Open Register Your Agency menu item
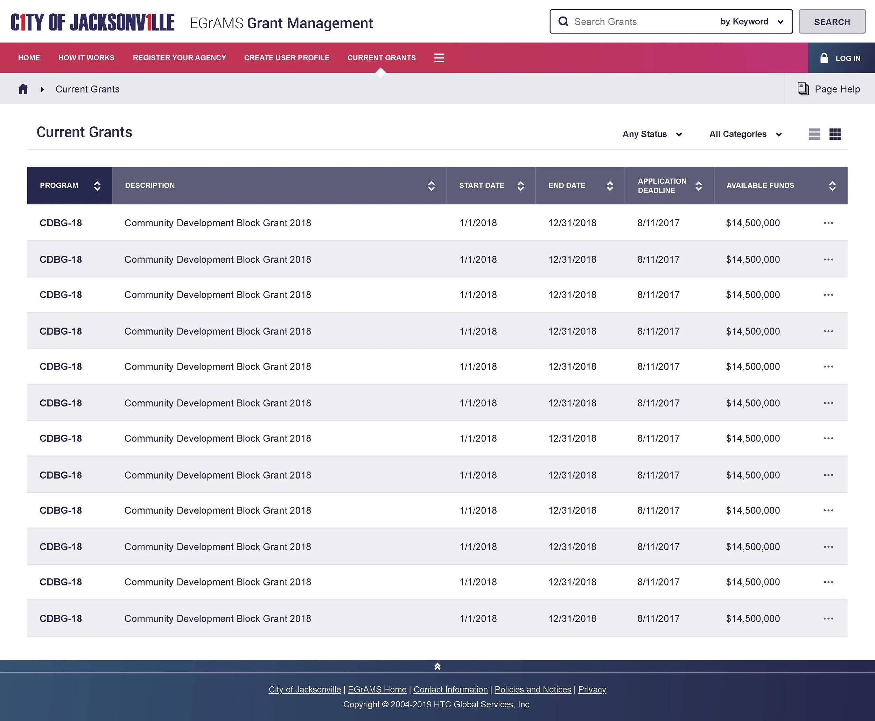 click(179, 58)
